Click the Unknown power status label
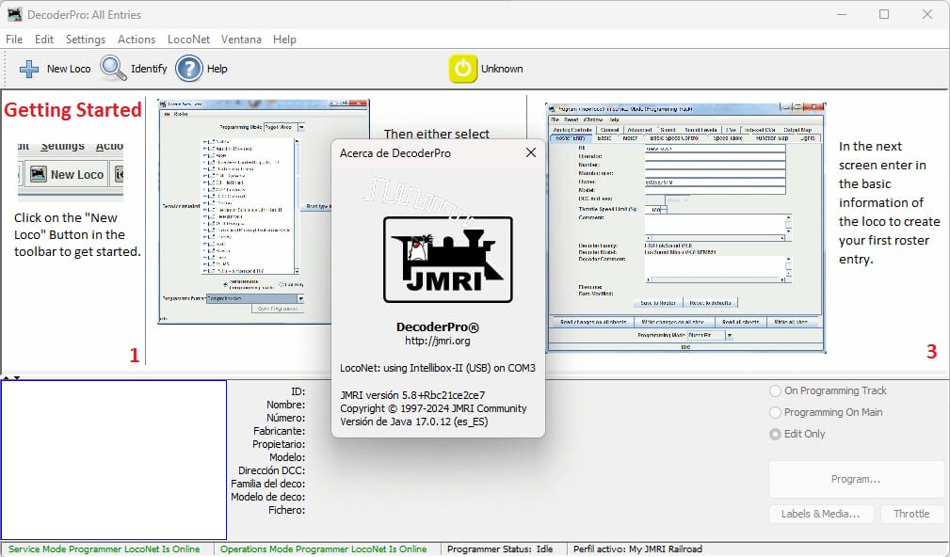950x557 pixels. 502,69
